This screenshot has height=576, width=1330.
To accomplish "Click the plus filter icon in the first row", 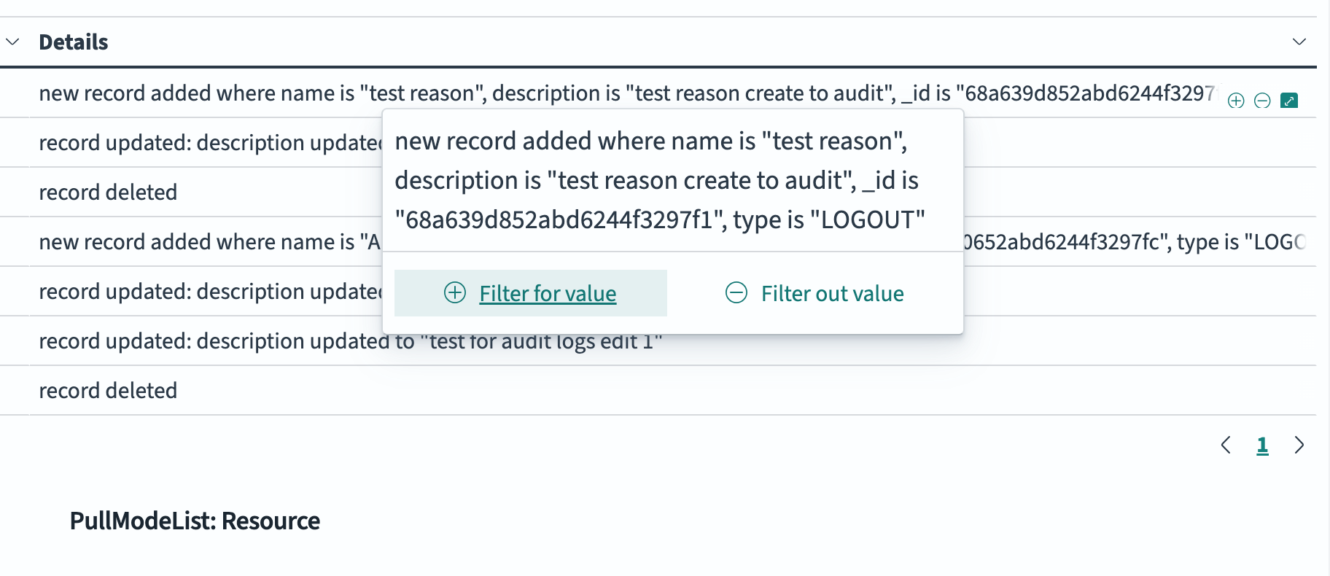I will tap(1236, 101).
